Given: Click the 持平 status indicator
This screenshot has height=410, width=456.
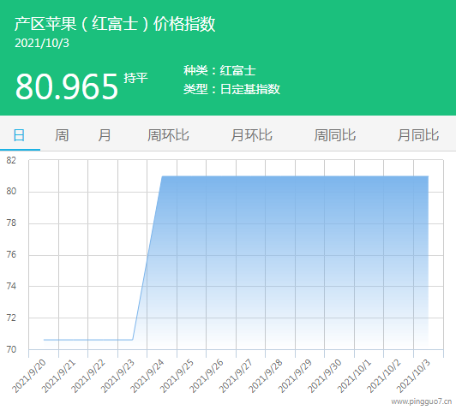Looking at the screenshot, I should 135,78.
